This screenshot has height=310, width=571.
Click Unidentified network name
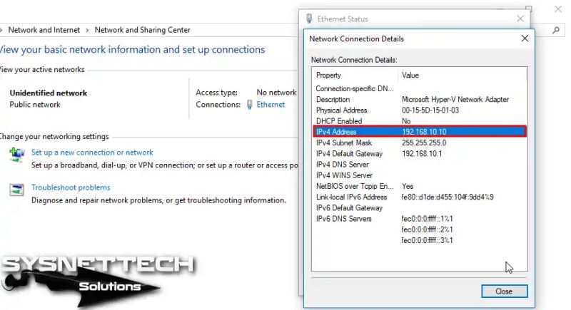pyautogui.click(x=49, y=93)
